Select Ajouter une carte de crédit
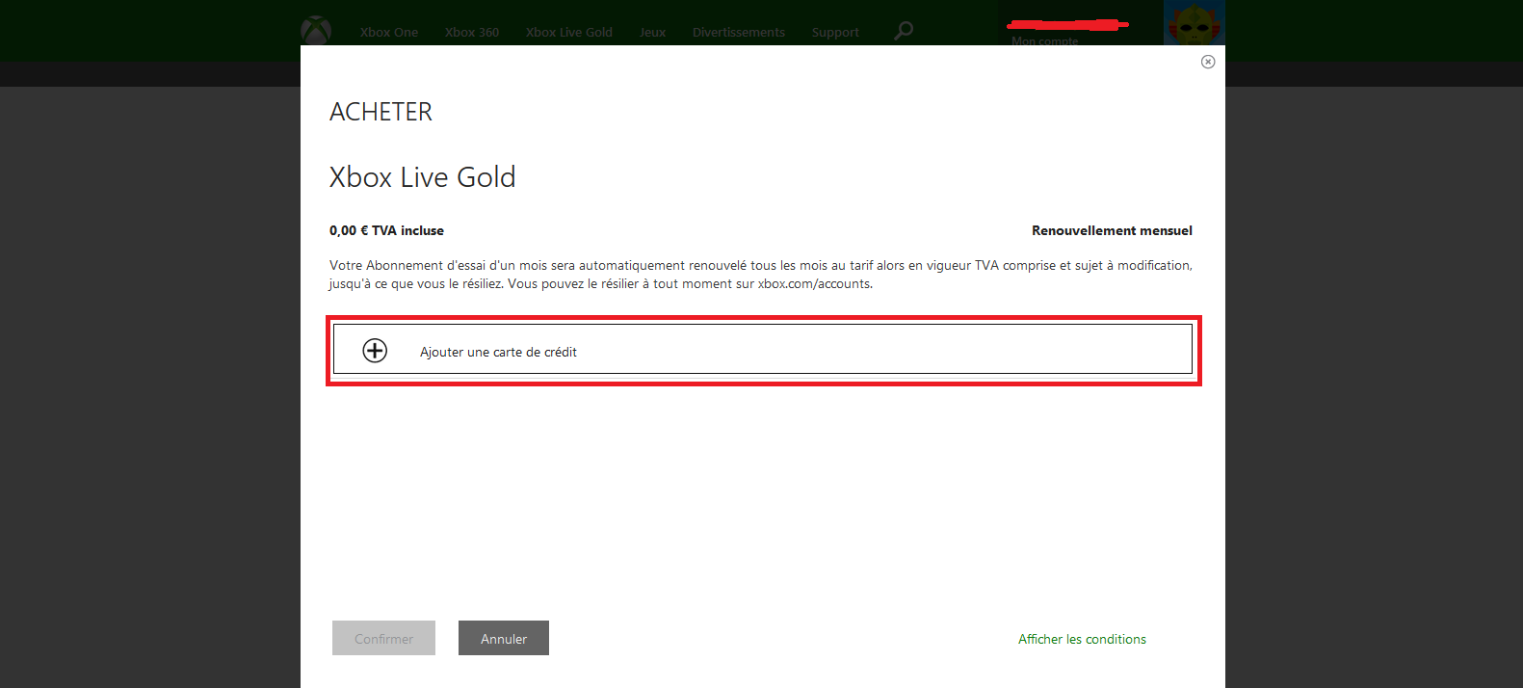 763,349
